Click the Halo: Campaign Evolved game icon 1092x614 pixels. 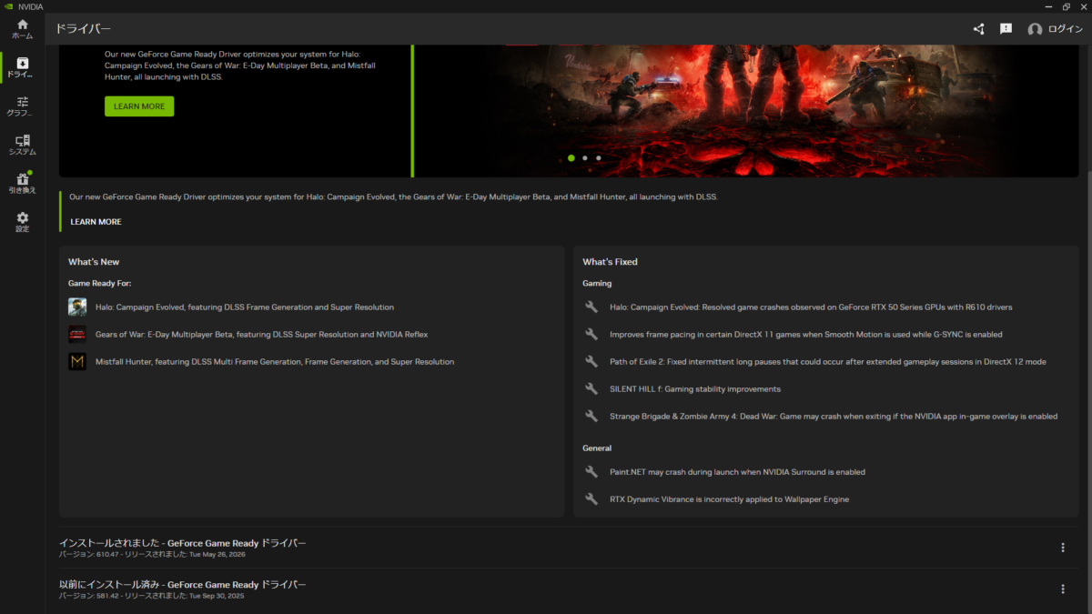tap(77, 307)
